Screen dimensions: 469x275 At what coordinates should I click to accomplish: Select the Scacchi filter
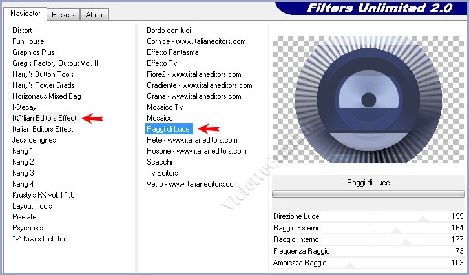[x=160, y=162]
